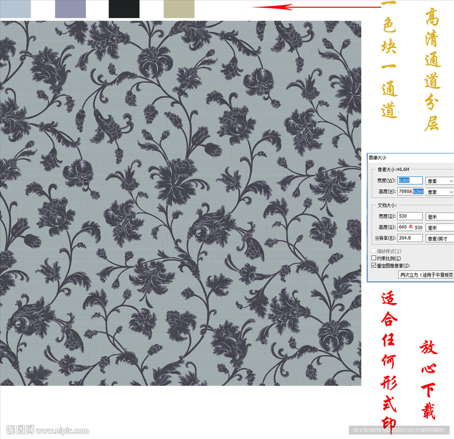Image resolution: width=454 pixels, height=439 pixels.
Task: Enable the 约束比例 checkbox
Action: 374,258
